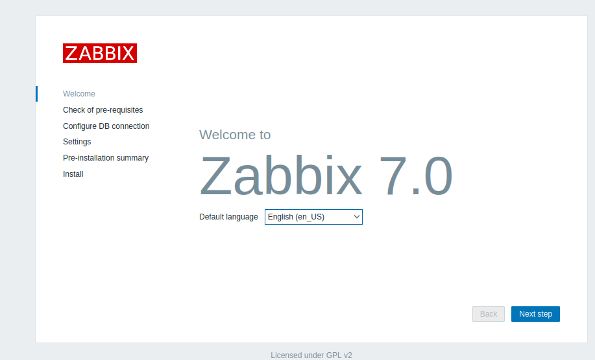Select Configure DB connection step
The height and width of the screenshot is (360, 595).
[x=106, y=126]
